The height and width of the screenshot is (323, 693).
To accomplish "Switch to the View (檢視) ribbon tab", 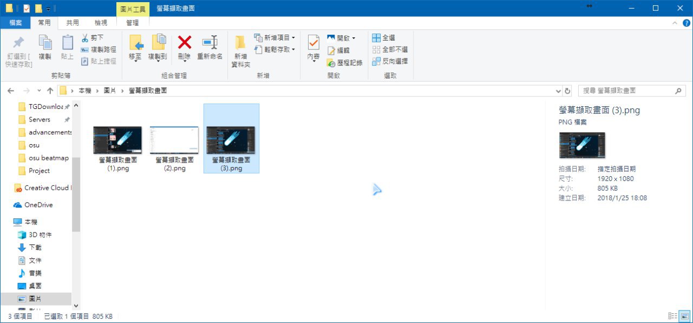I will tap(101, 23).
